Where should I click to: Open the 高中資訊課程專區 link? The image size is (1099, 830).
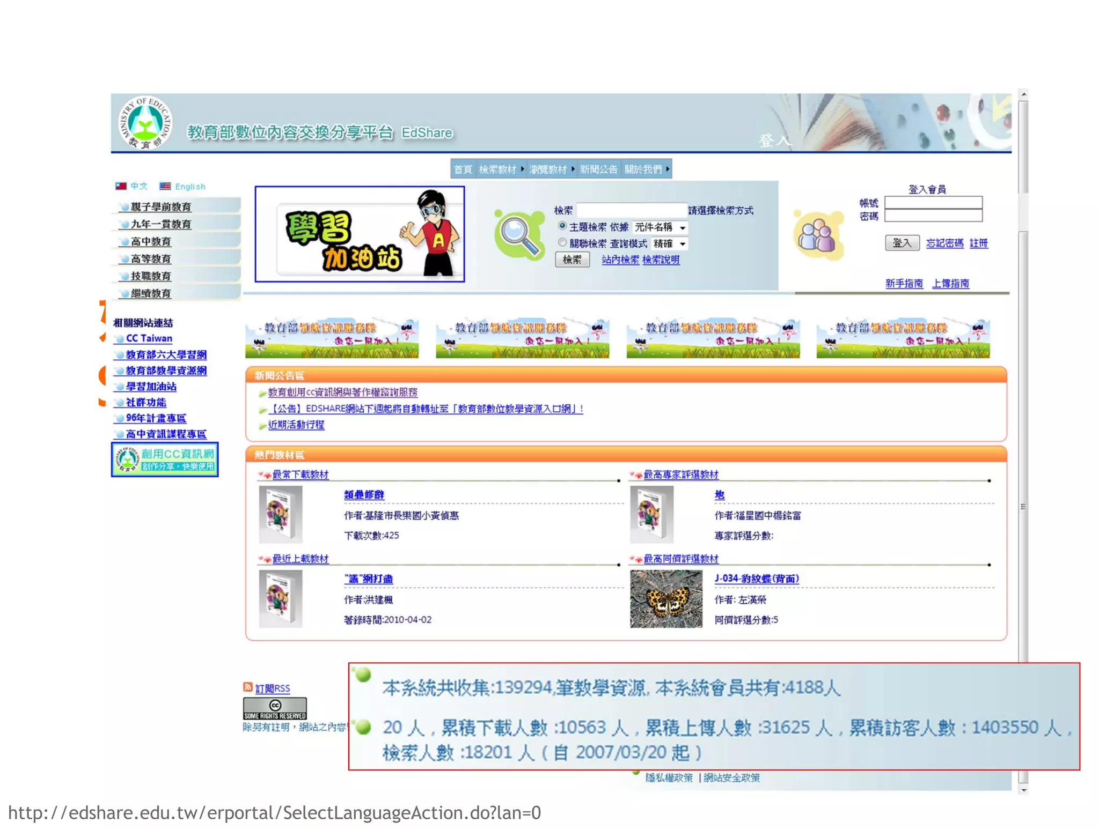(x=166, y=434)
